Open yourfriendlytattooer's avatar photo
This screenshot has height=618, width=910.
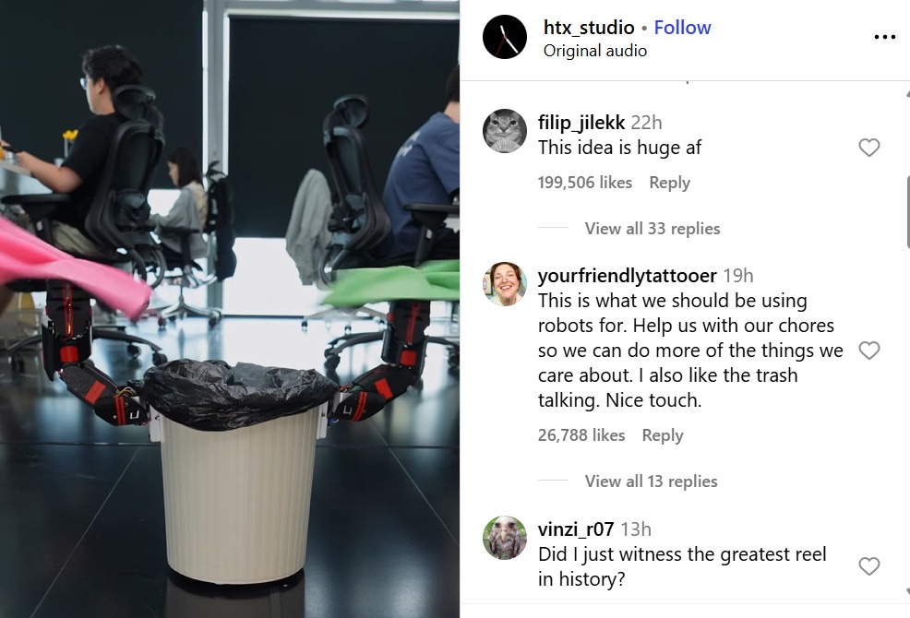504,284
